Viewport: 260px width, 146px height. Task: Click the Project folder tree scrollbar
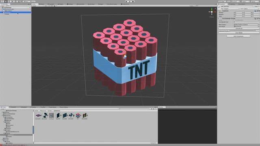(33, 130)
